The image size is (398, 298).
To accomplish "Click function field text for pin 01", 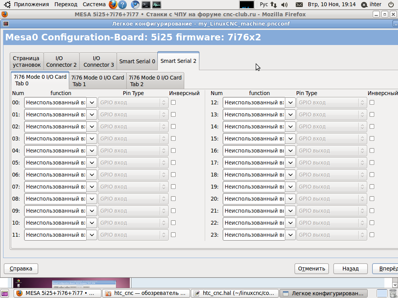I will pos(55,114).
